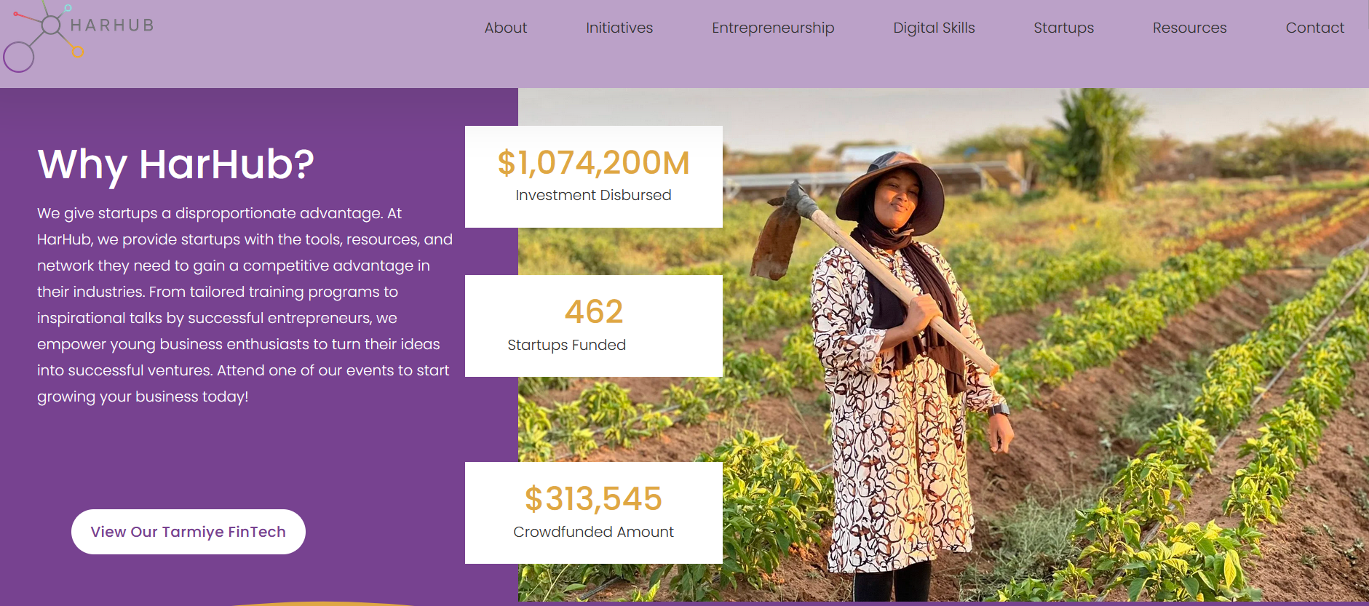1369x606 pixels.
Task: Click the $313,545 amount text
Action: click(x=593, y=499)
